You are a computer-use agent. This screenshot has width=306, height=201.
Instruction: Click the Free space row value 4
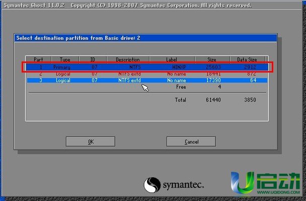coord(219,87)
